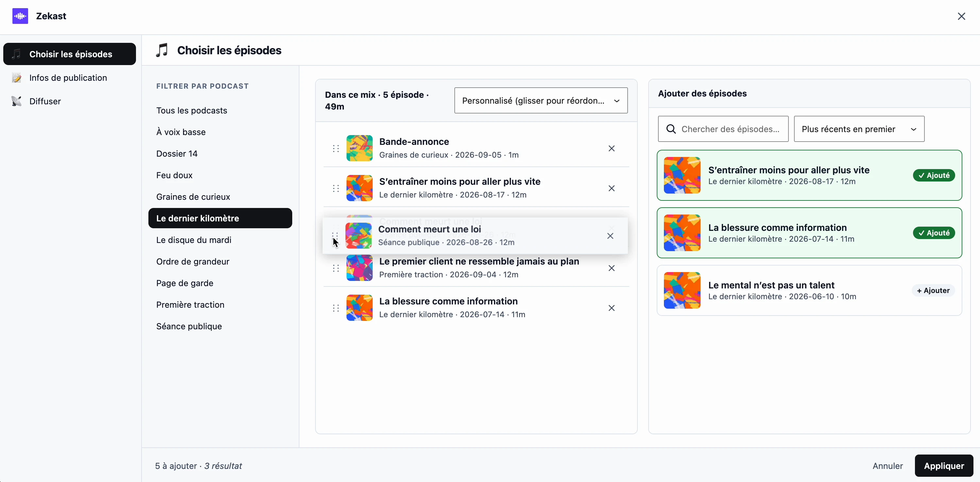Remove Bande-annonce from the mix
This screenshot has height=482, width=980.
(611, 148)
